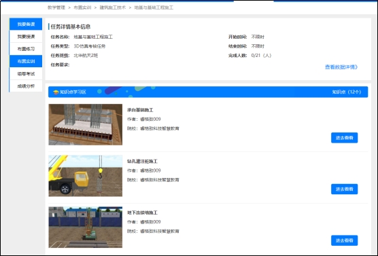Click the graduation cap icon in 知识点学习区 header
The height and width of the screenshot is (256, 378).
(x=56, y=92)
